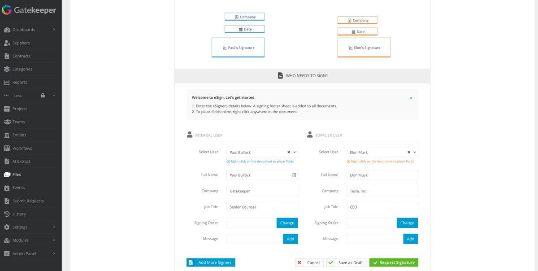Image resolution: width=538 pixels, height=271 pixels.
Task: Select Paul's Signature field on document
Action: coord(238,48)
